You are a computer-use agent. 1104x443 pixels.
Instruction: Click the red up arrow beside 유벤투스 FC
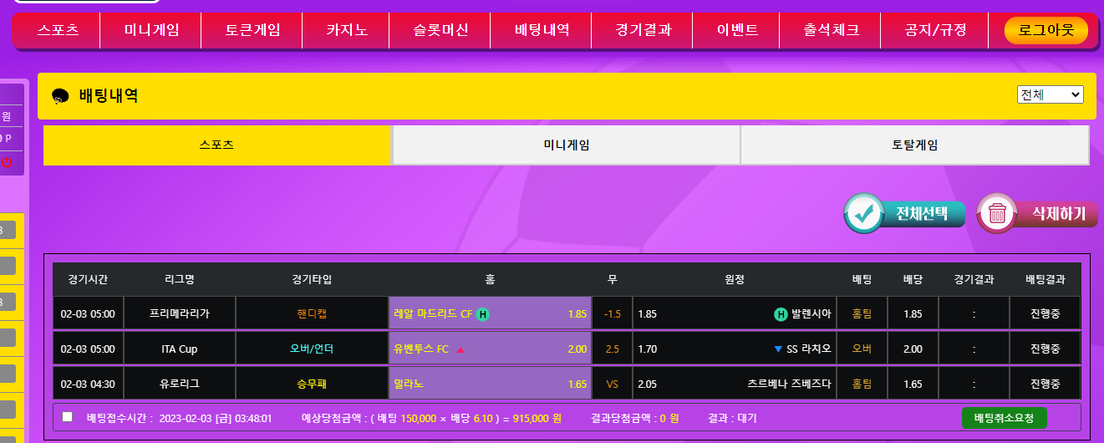click(460, 349)
